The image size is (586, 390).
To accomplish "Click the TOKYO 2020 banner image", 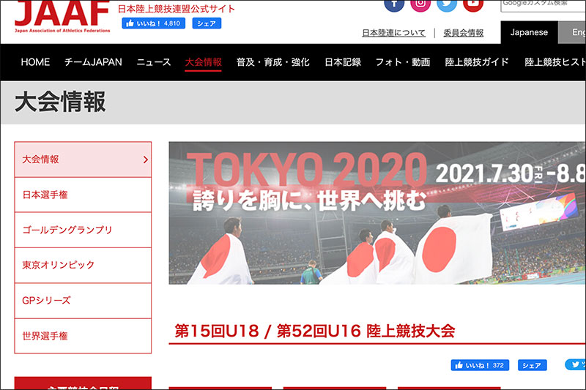I will coord(377,212).
